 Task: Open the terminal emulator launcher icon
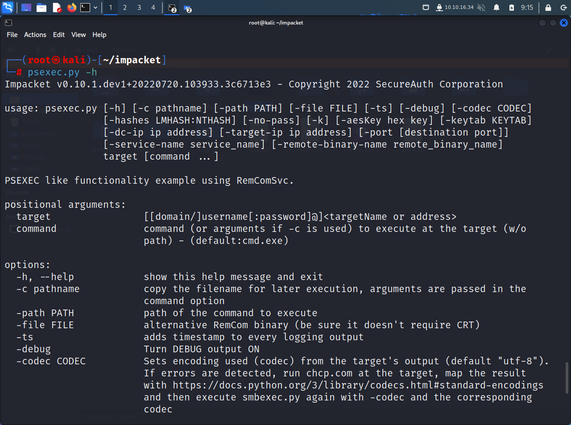point(85,8)
